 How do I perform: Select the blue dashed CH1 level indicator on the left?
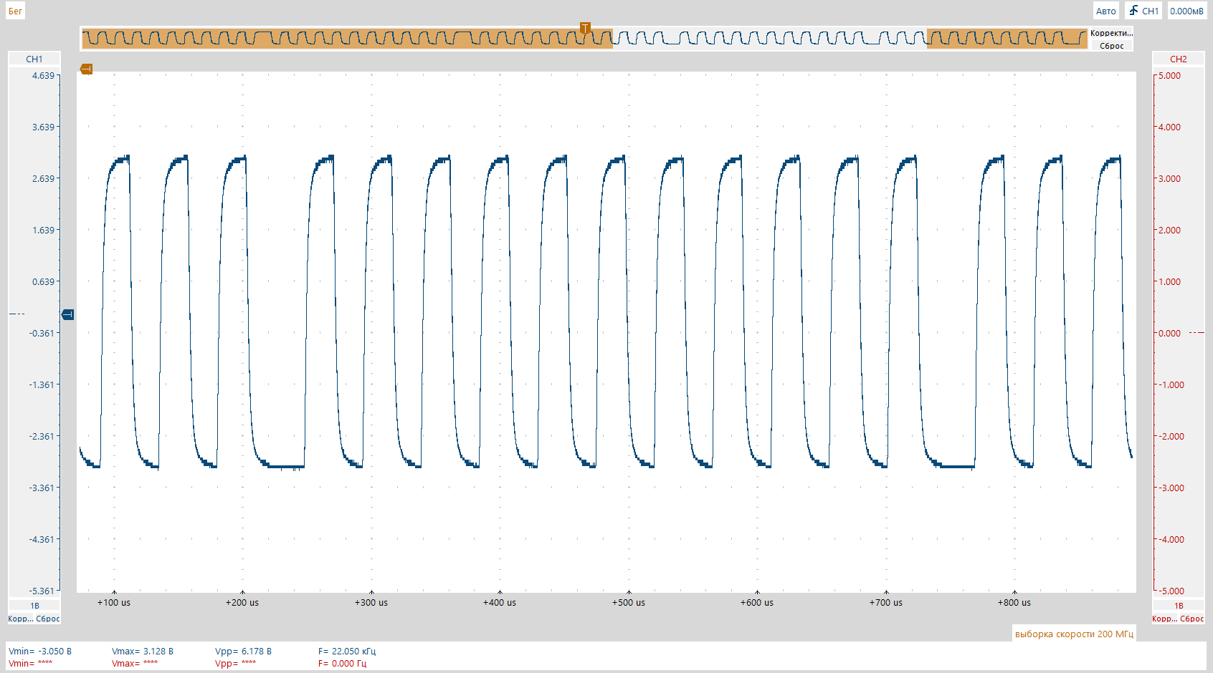tap(16, 314)
